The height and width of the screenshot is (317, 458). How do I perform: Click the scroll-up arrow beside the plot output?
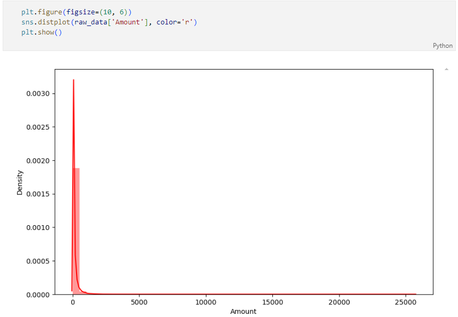click(x=446, y=69)
